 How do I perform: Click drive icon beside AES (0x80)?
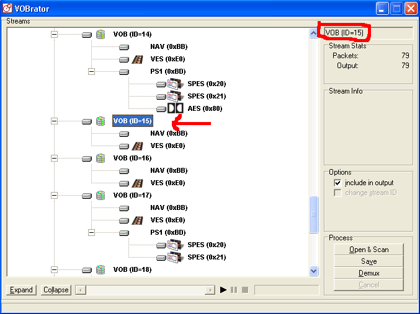[x=161, y=109]
